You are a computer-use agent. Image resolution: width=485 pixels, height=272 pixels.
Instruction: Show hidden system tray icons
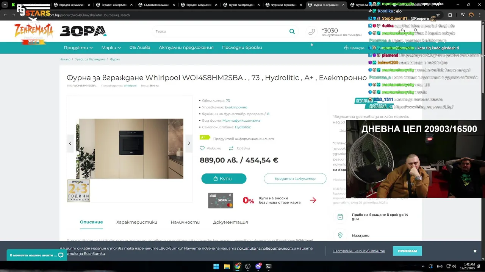423,266
